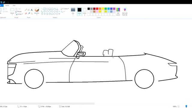This screenshot has height=108, width=192.
Task: Choose the Rounded rectangle shape
Action: (x=52, y=9)
